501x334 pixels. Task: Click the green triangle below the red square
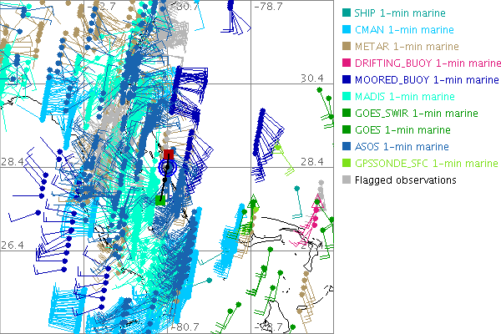(x=159, y=199)
